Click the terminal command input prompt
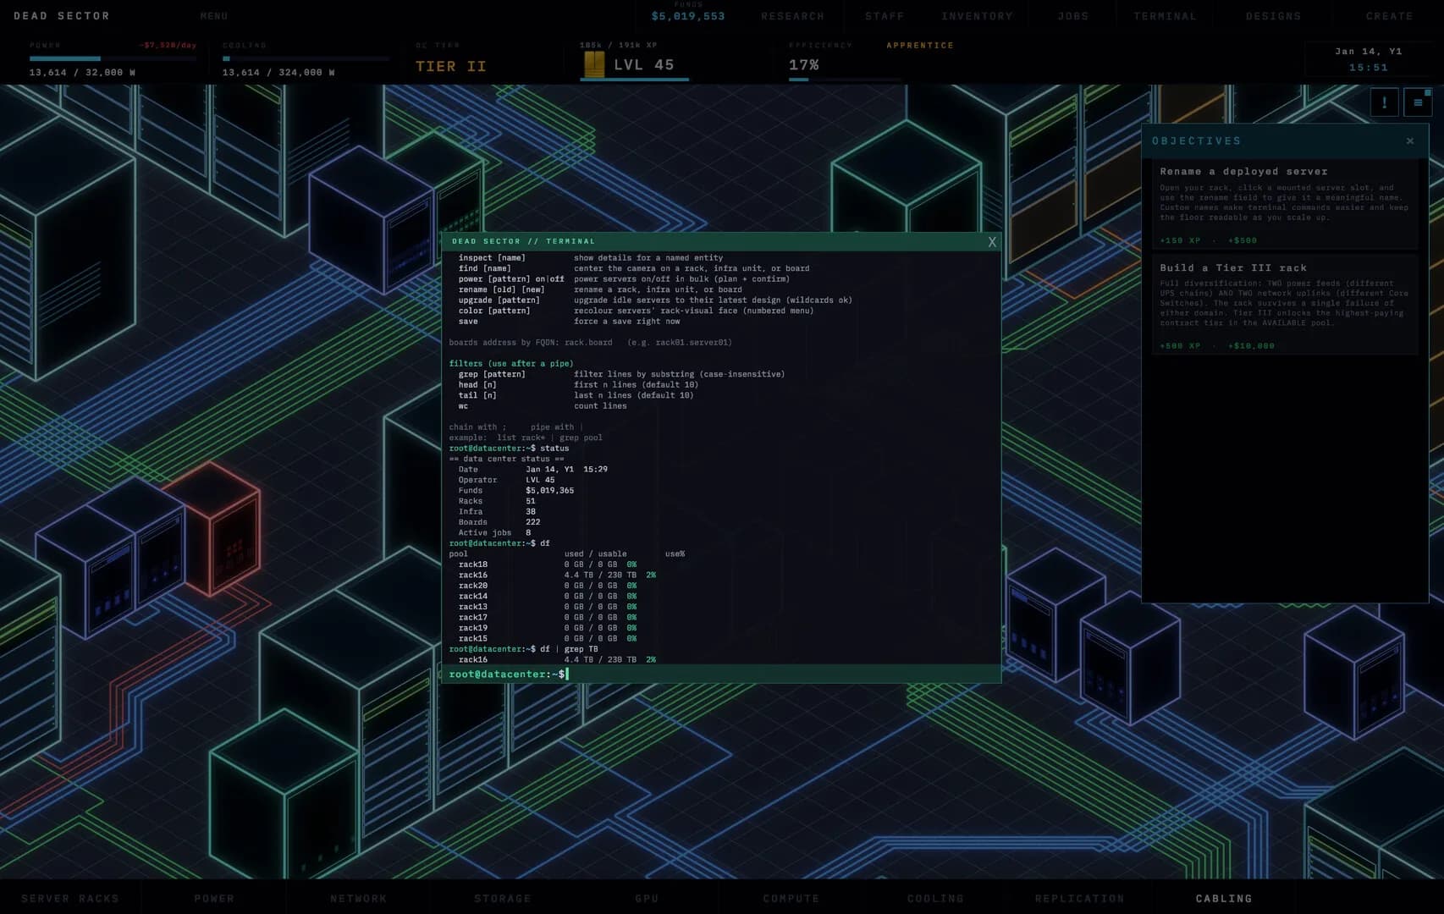 coord(721,674)
